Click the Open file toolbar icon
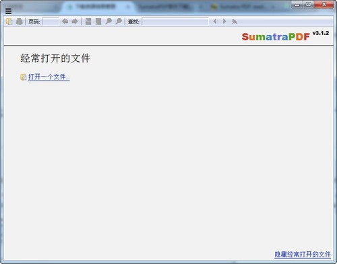The width and height of the screenshot is (337, 264). coord(9,21)
